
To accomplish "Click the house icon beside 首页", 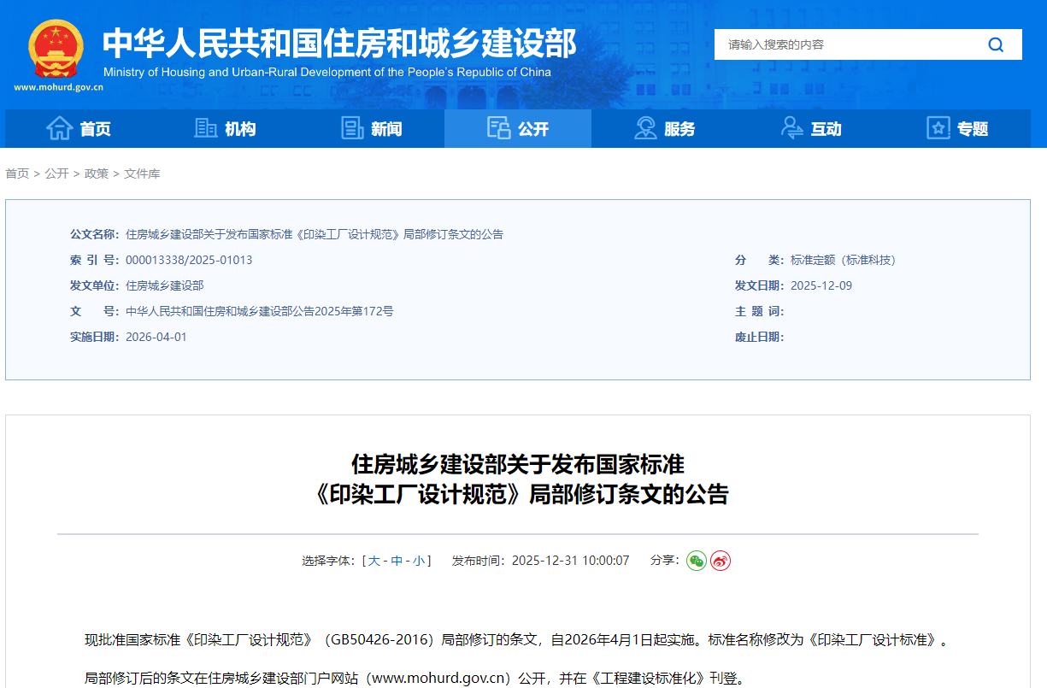I will click(x=59, y=128).
